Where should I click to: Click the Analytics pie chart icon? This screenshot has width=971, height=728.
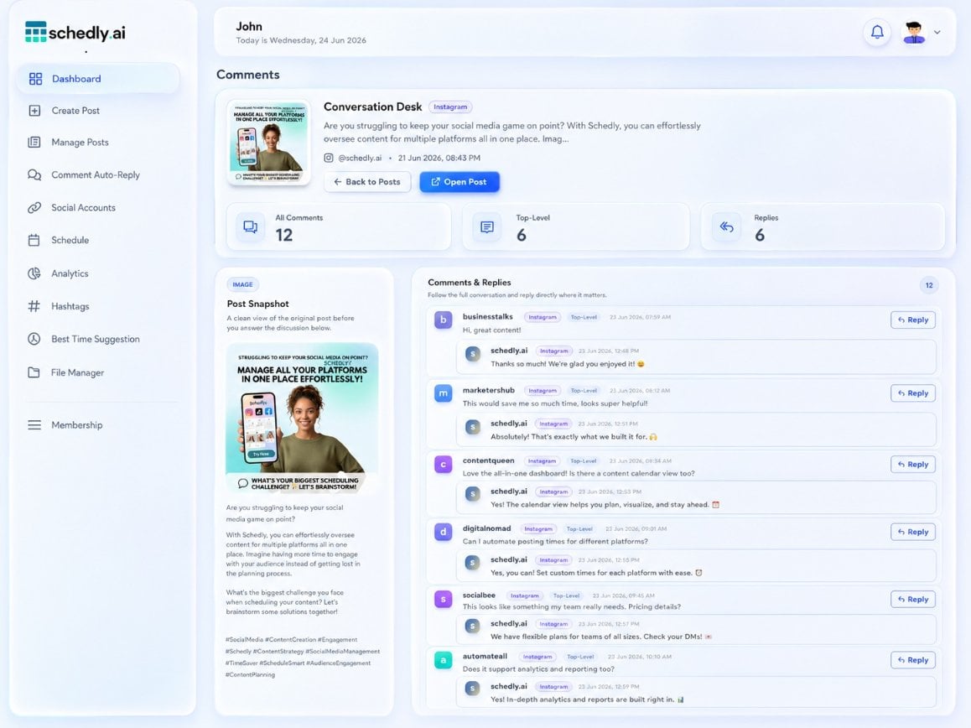tap(34, 273)
